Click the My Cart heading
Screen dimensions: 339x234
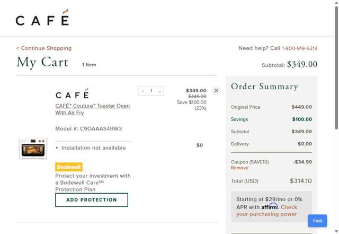(42, 63)
